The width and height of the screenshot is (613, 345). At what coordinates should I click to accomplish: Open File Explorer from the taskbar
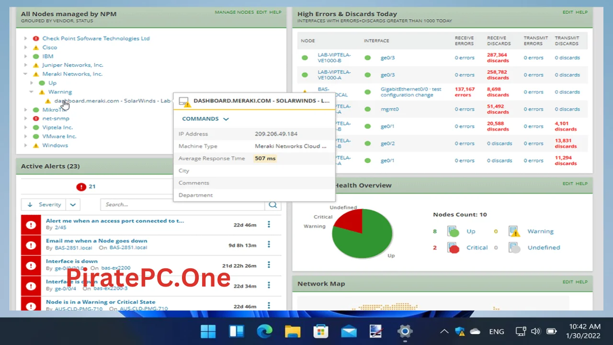click(x=292, y=331)
